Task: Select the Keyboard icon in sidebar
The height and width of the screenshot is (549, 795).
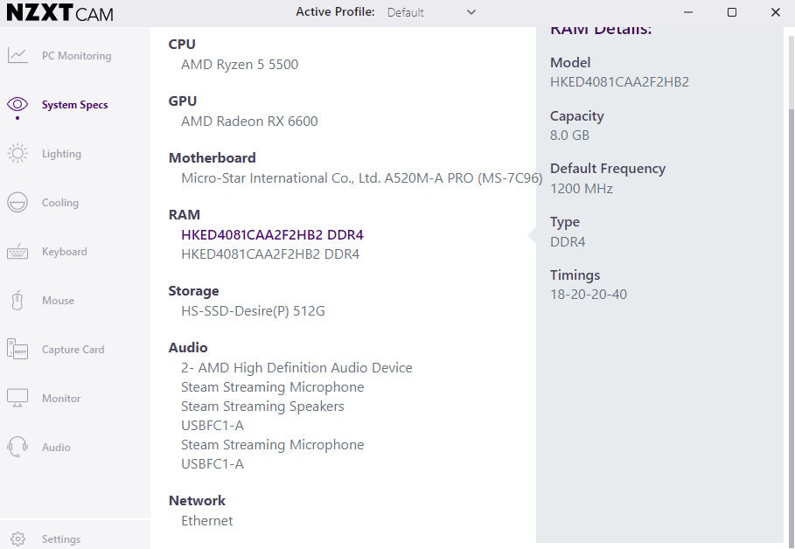Action: [17, 252]
